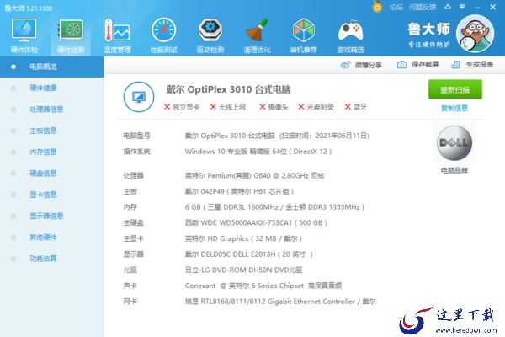Click 保存截屏 camera button
Screen dimensions: 505x337
point(417,65)
